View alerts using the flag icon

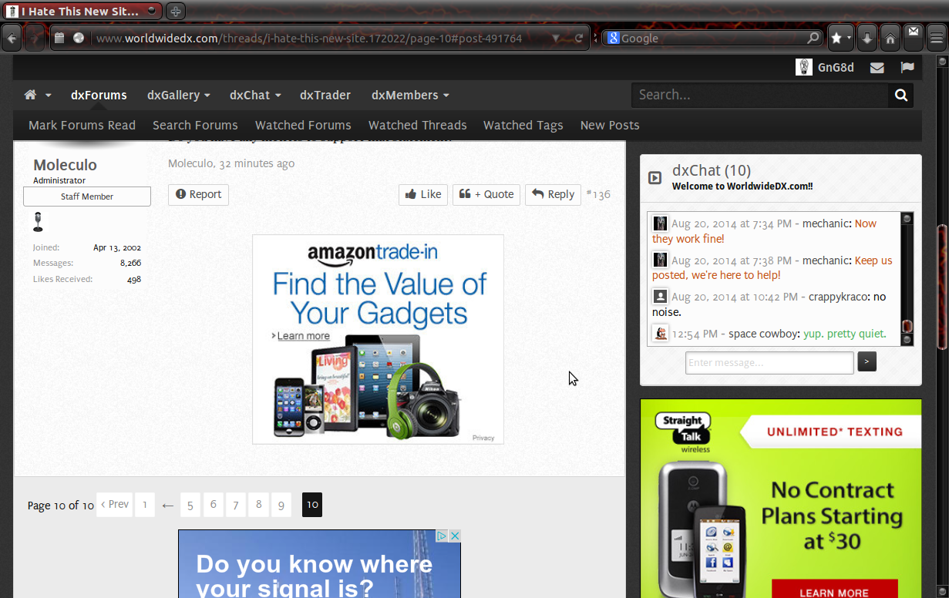click(x=907, y=67)
